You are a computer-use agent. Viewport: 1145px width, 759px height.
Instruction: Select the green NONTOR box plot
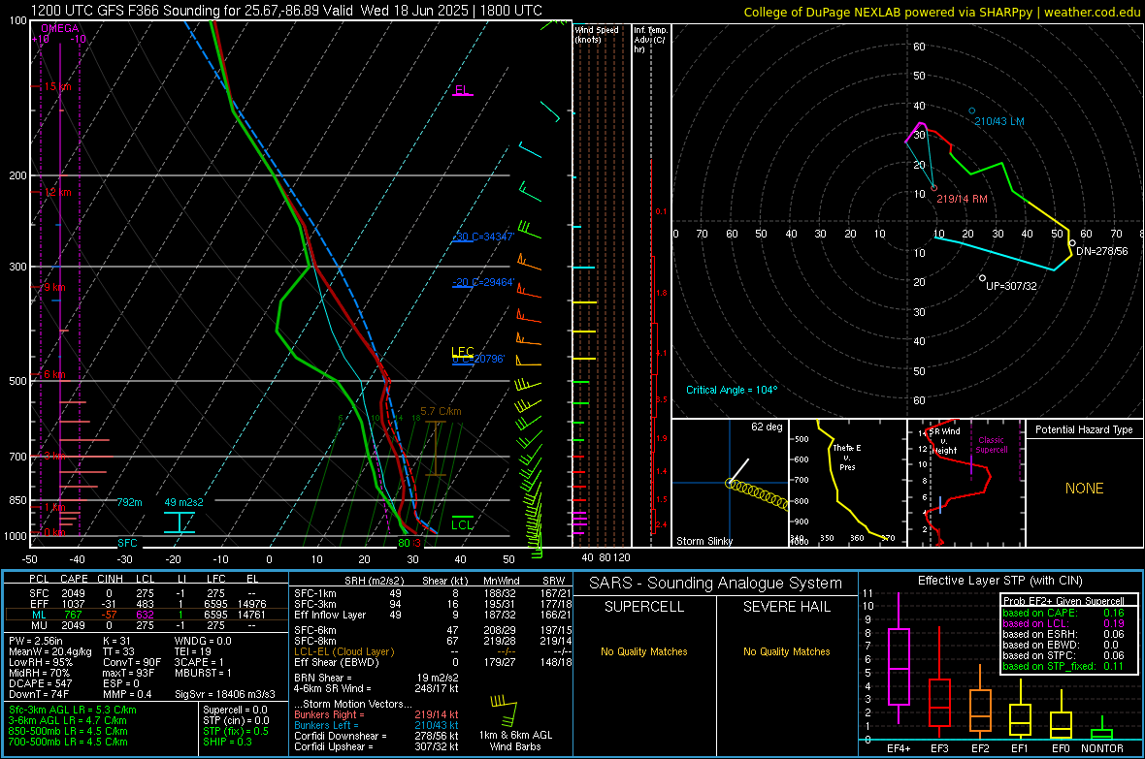click(x=1101, y=730)
